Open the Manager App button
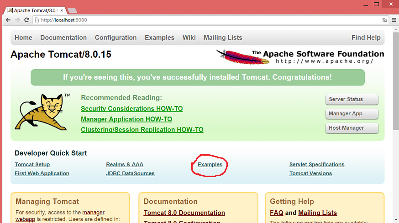 click(x=352, y=114)
